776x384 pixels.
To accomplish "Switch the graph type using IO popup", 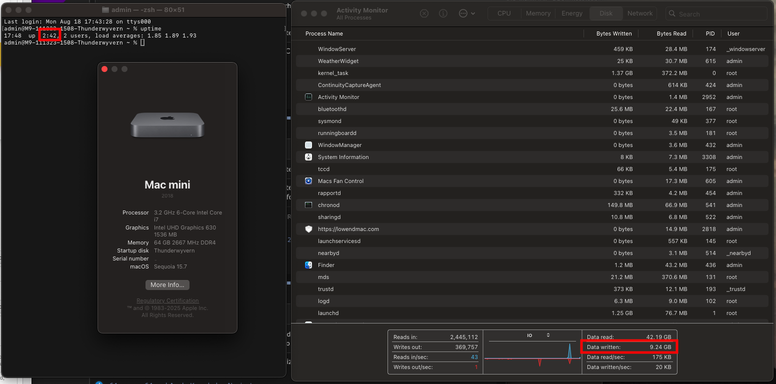I will (537, 335).
